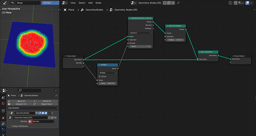
Task: Toggle modifier on-cage triangle icon
Action: click(x=37, y=113)
